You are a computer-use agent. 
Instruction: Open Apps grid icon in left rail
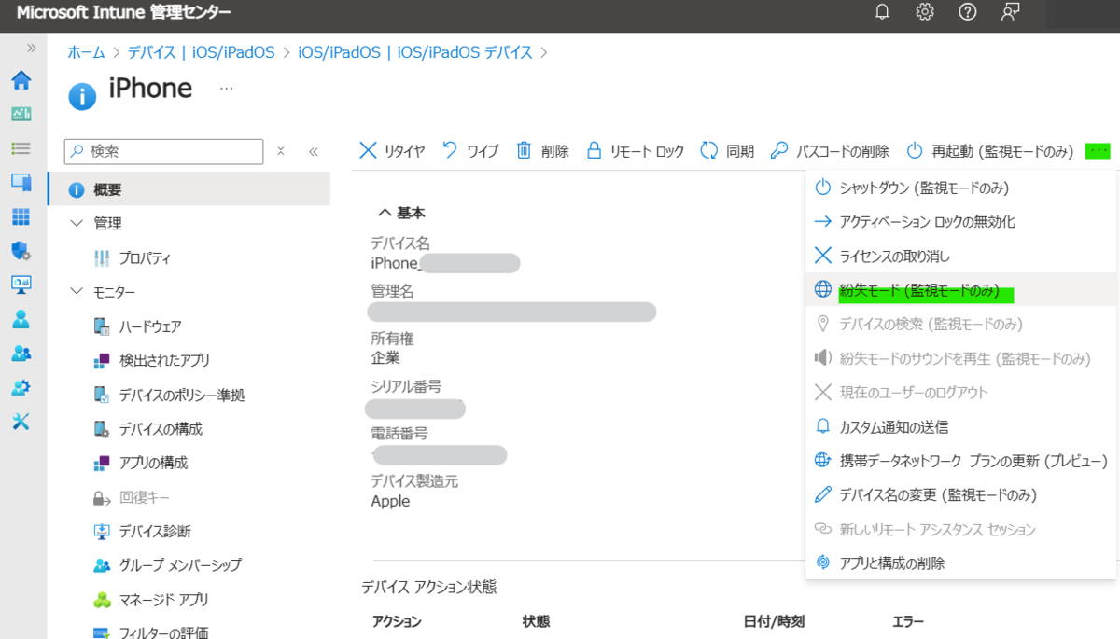click(x=21, y=216)
